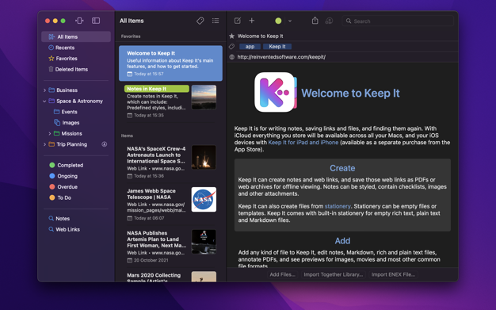Open the label color dropdown arrow
Image resolution: width=496 pixels, height=310 pixels.
click(290, 21)
